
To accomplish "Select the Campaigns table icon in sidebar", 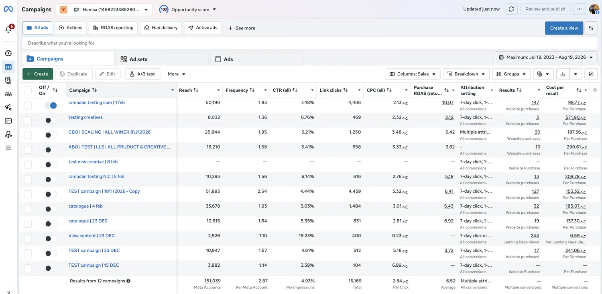I will point(8,67).
